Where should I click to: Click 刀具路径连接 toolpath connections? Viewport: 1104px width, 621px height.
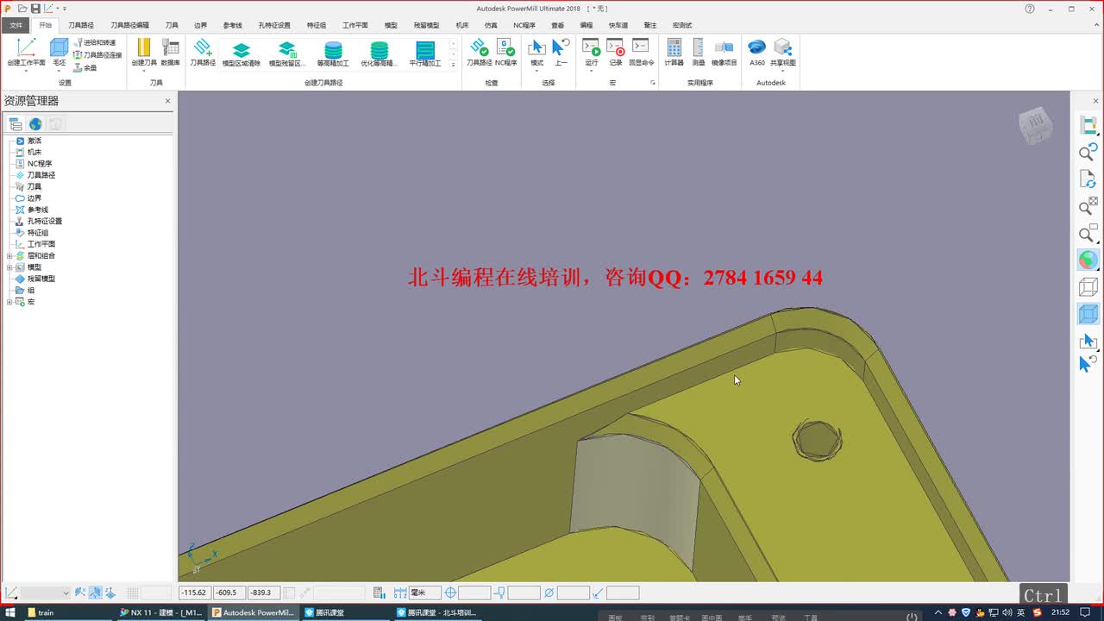pyautogui.click(x=97, y=55)
